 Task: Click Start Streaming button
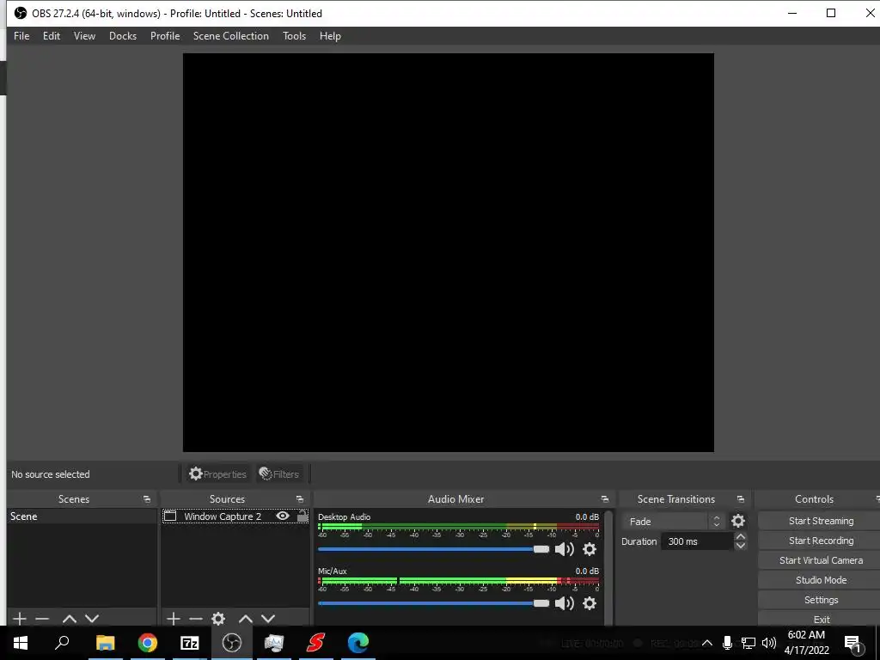click(x=821, y=521)
